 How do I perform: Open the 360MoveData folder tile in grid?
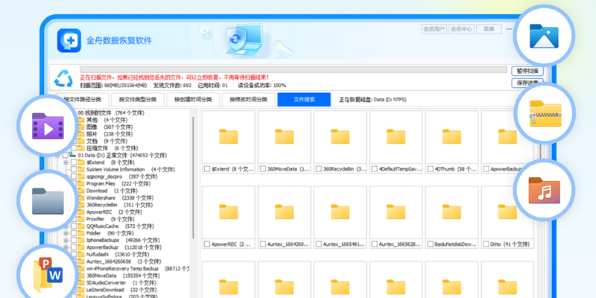pyautogui.click(x=285, y=142)
